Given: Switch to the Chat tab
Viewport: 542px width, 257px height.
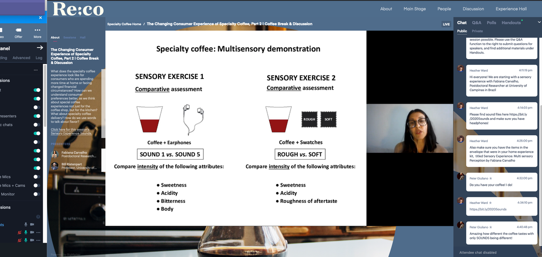Looking at the screenshot, I should [462, 23].
